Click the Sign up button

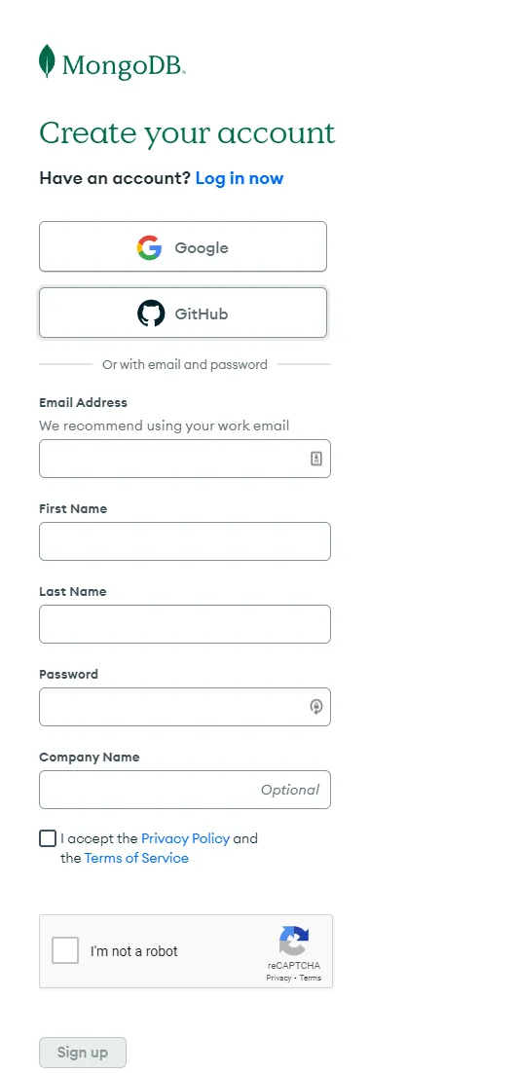click(x=83, y=1053)
